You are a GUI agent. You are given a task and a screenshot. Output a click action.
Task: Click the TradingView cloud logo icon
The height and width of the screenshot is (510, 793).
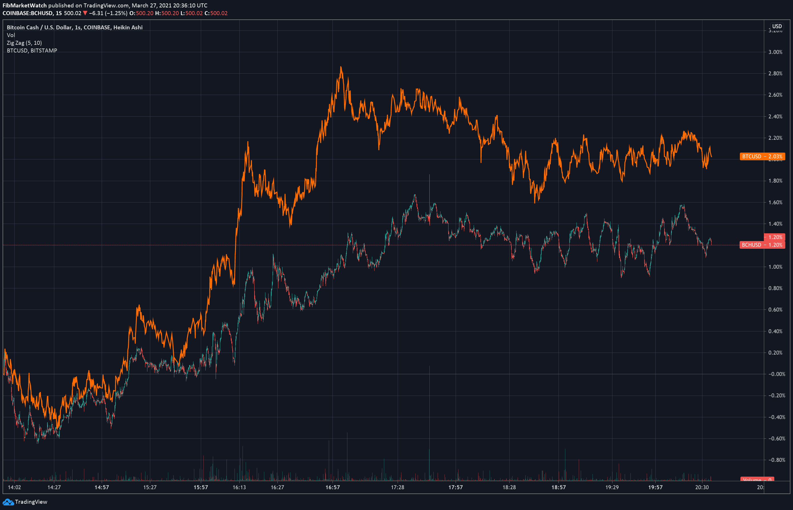8,502
